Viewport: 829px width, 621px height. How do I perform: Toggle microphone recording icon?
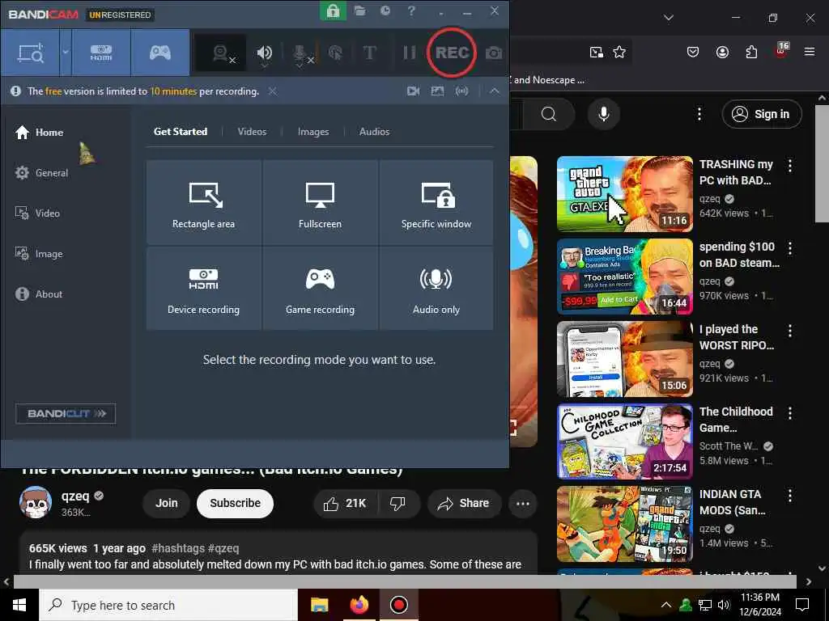click(x=300, y=53)
